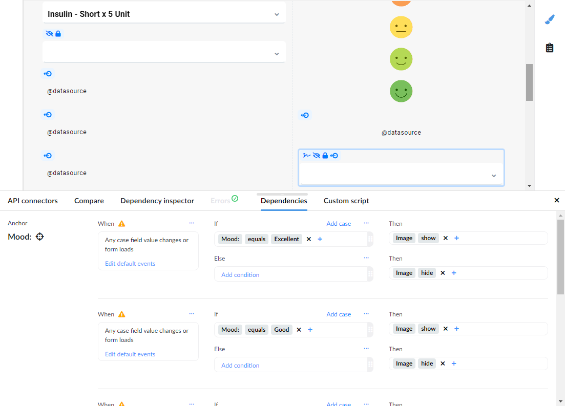
Task: Click the dependency icon above right @datasource
Action: click(x=305, y=115)
